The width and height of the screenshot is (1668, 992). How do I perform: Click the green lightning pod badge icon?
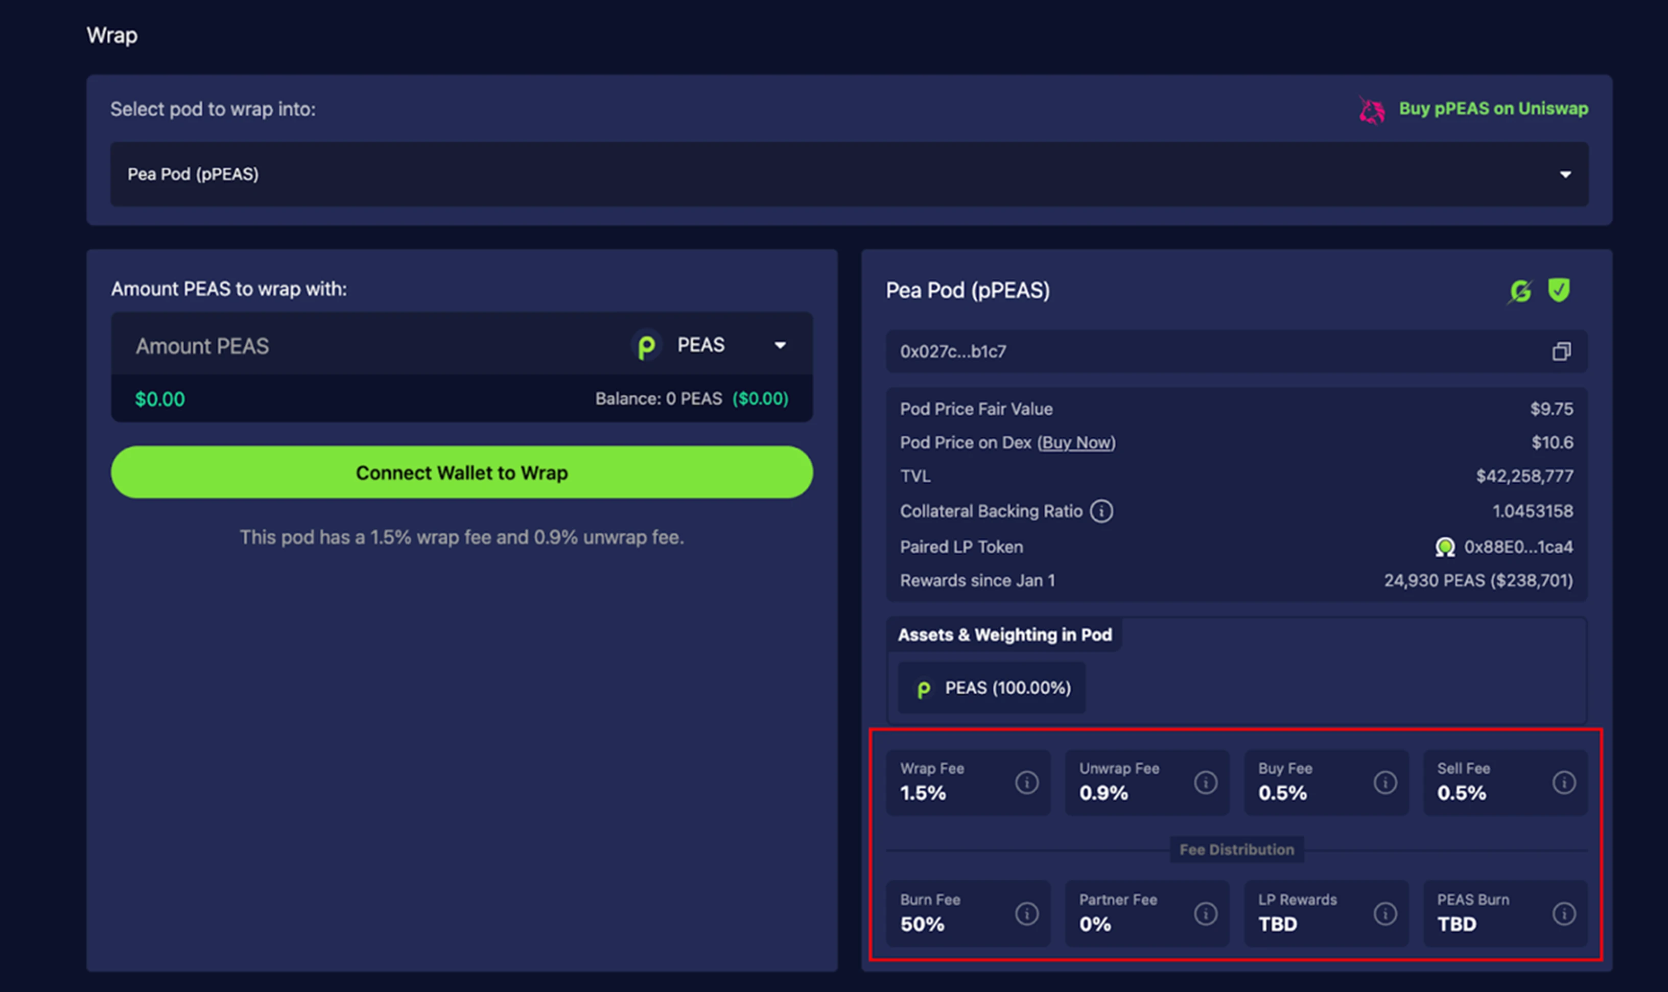coord(1520,291)
